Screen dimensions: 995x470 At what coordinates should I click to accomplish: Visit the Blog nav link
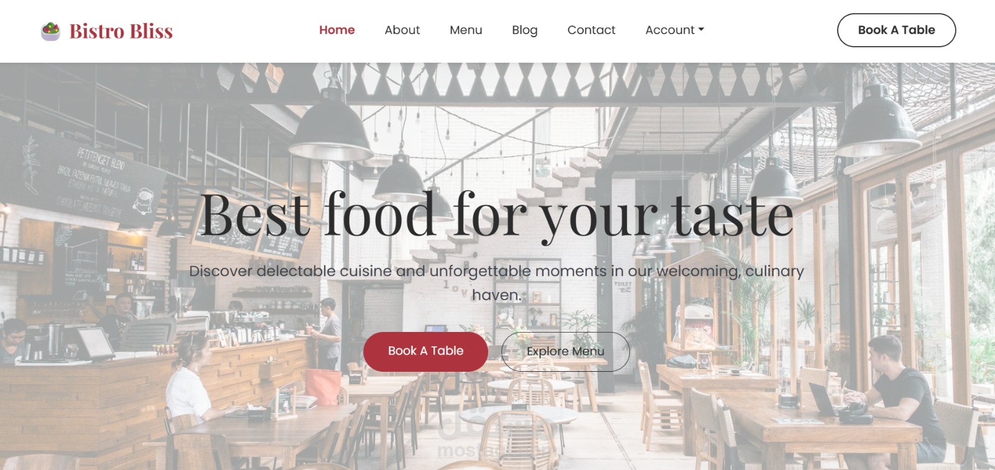click(x=524, y=30)
